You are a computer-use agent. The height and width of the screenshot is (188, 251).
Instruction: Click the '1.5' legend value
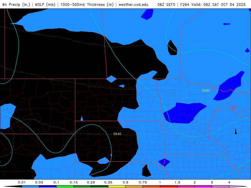click(177, 182)
